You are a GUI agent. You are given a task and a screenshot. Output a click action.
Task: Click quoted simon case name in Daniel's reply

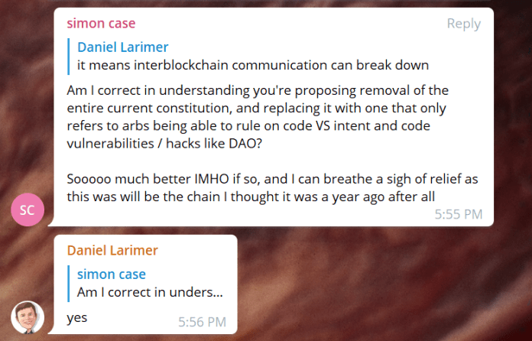point(111,274)
